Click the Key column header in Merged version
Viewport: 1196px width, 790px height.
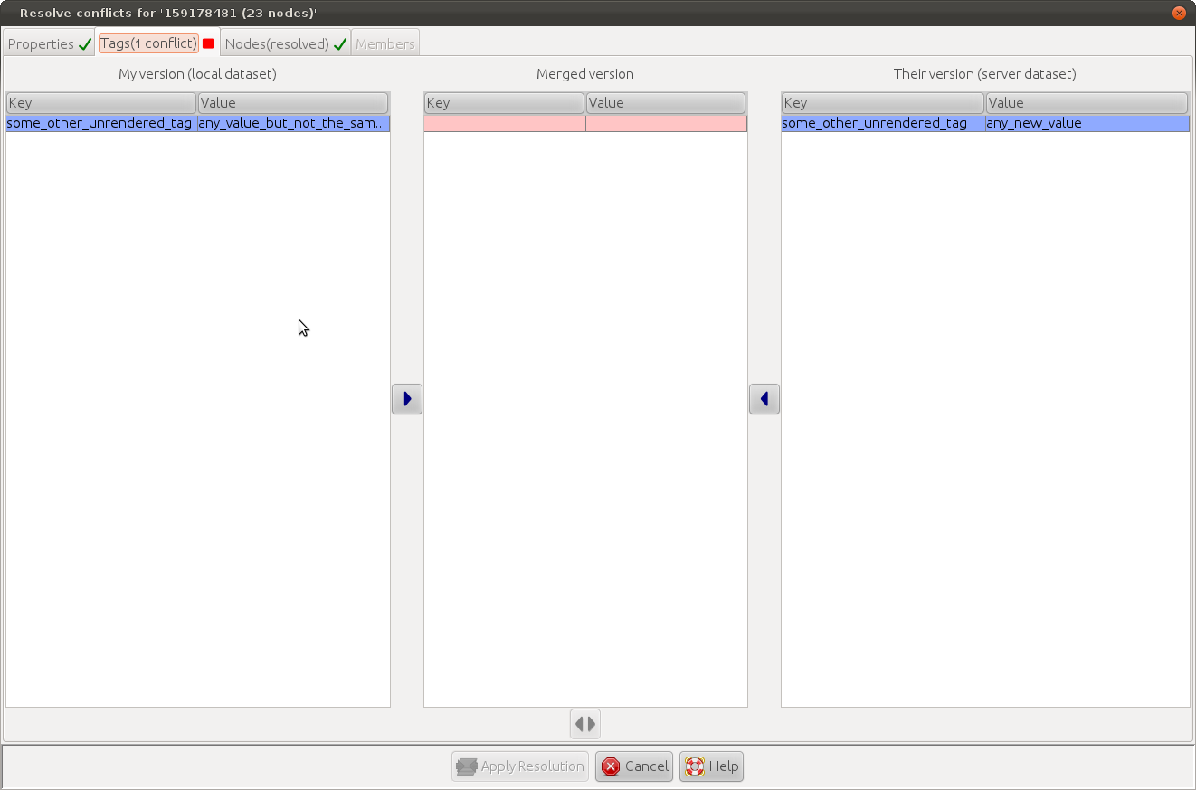pyautogui.click(x=504, y=103)
